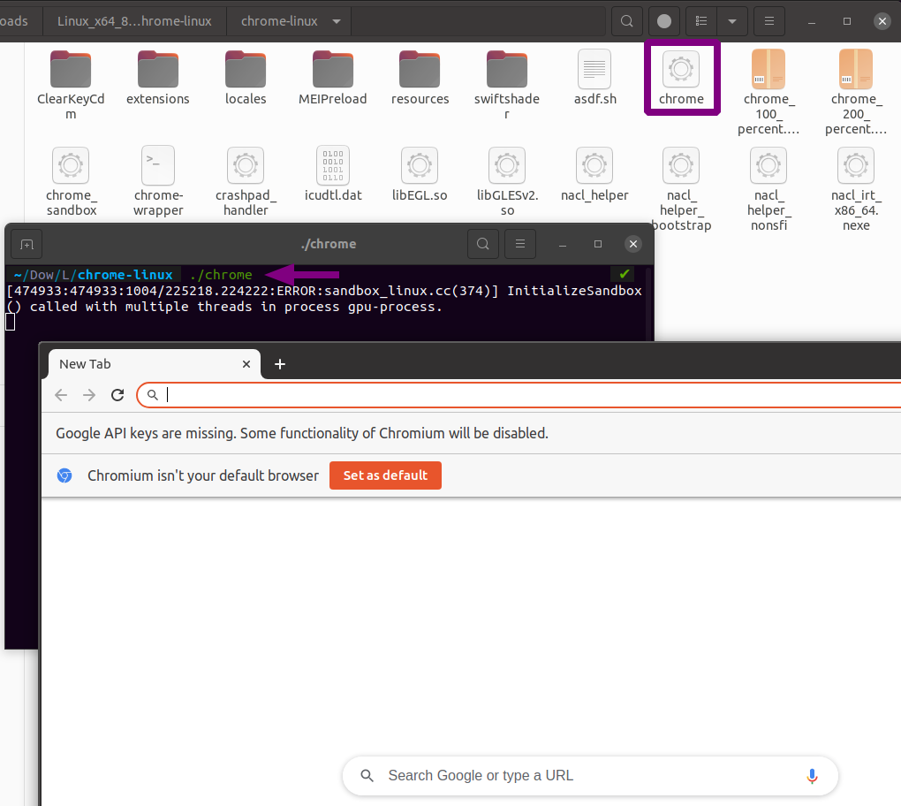This screenshot has width=901, height=806.
Task: Expand the chrome-linux path dropdown
Action: tap(336, 21)
